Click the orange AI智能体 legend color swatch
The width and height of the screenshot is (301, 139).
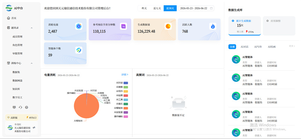click(x=126, y=108)
